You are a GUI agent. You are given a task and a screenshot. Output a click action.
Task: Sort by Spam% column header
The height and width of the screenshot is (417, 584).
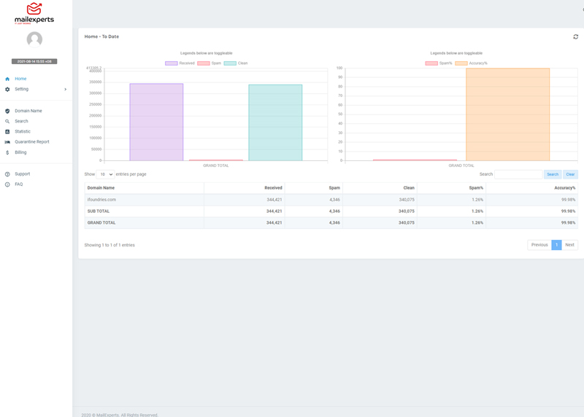point(451,188)
